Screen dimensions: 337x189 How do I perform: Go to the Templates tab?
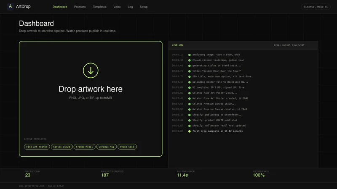[99, 7]
